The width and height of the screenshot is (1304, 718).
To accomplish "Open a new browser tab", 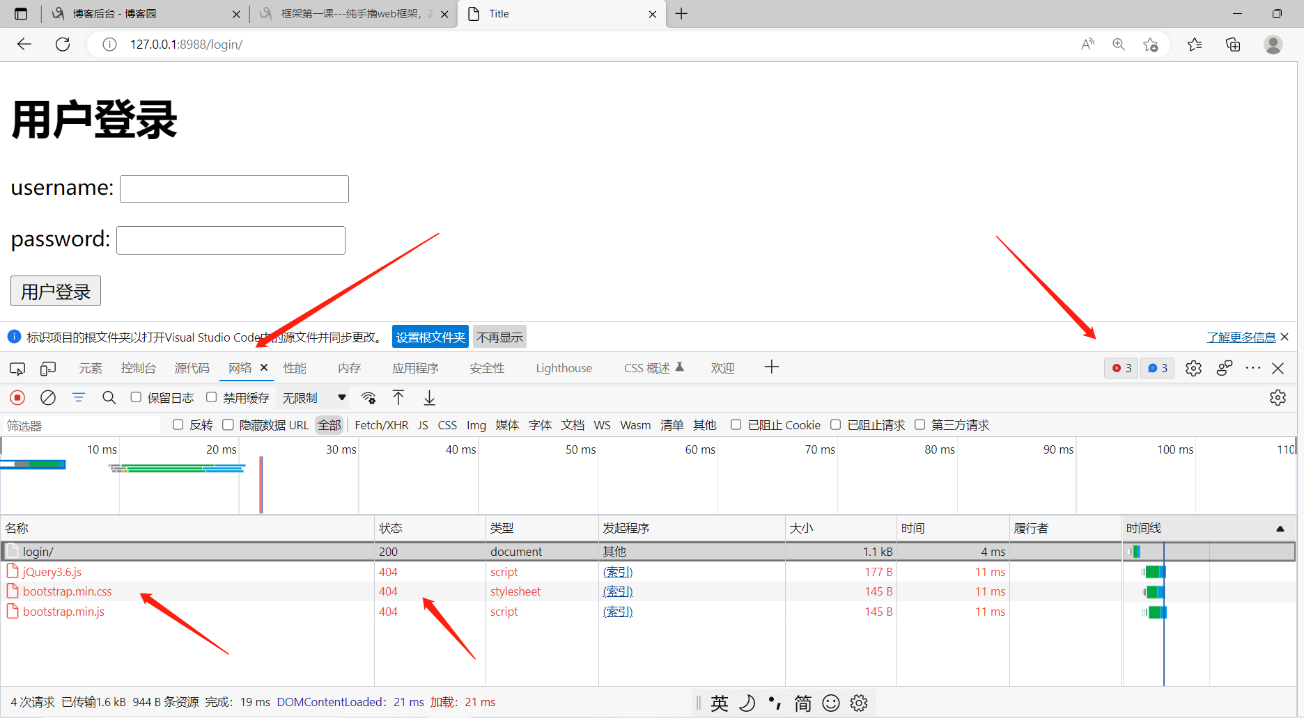I will tap(681, 14).
